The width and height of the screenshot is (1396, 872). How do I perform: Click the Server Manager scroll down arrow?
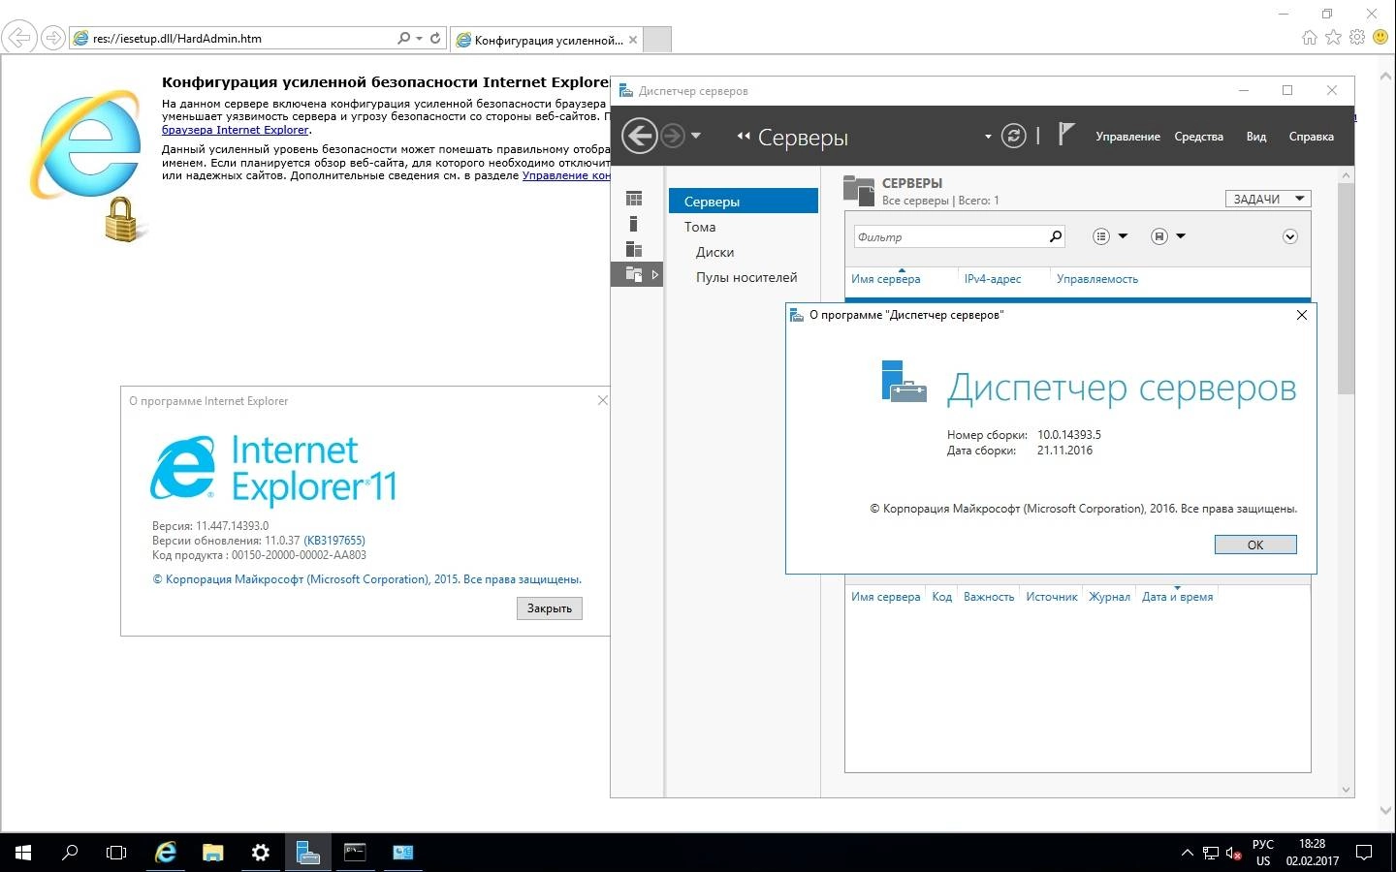(x=1346, y=790)
